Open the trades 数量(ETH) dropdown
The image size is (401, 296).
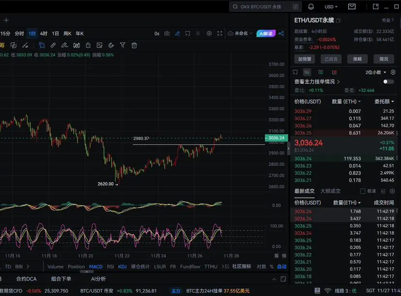[x=347, y=203]
